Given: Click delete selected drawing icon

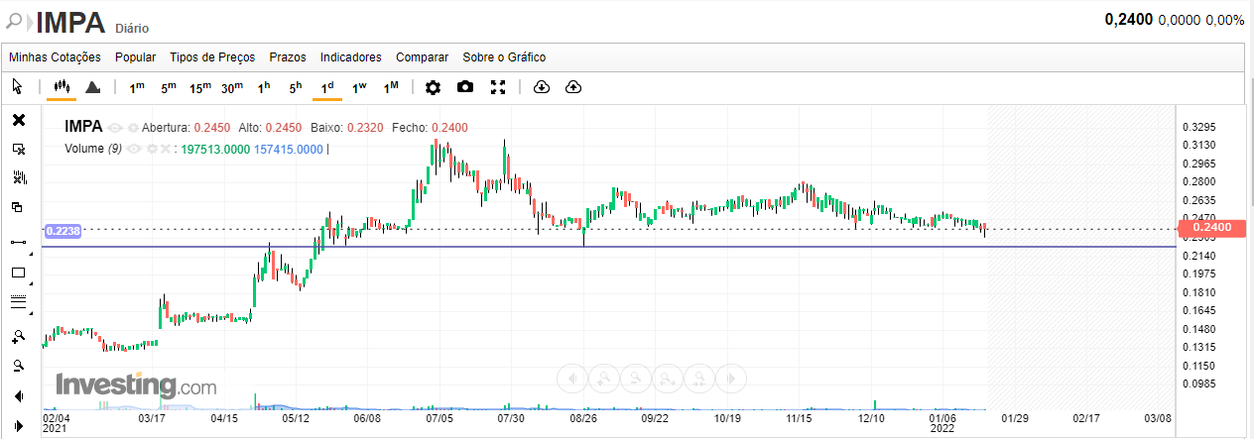Looking at the screenshot, I should [x=18, y=149].
